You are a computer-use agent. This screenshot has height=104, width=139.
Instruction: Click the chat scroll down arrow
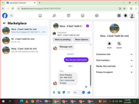click(x=91, y=87)
